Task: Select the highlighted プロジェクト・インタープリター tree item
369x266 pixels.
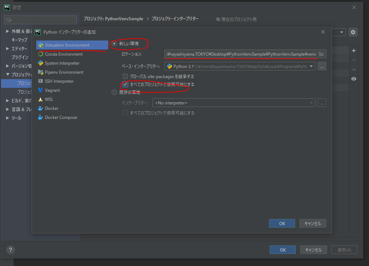Action: (16, 83)
